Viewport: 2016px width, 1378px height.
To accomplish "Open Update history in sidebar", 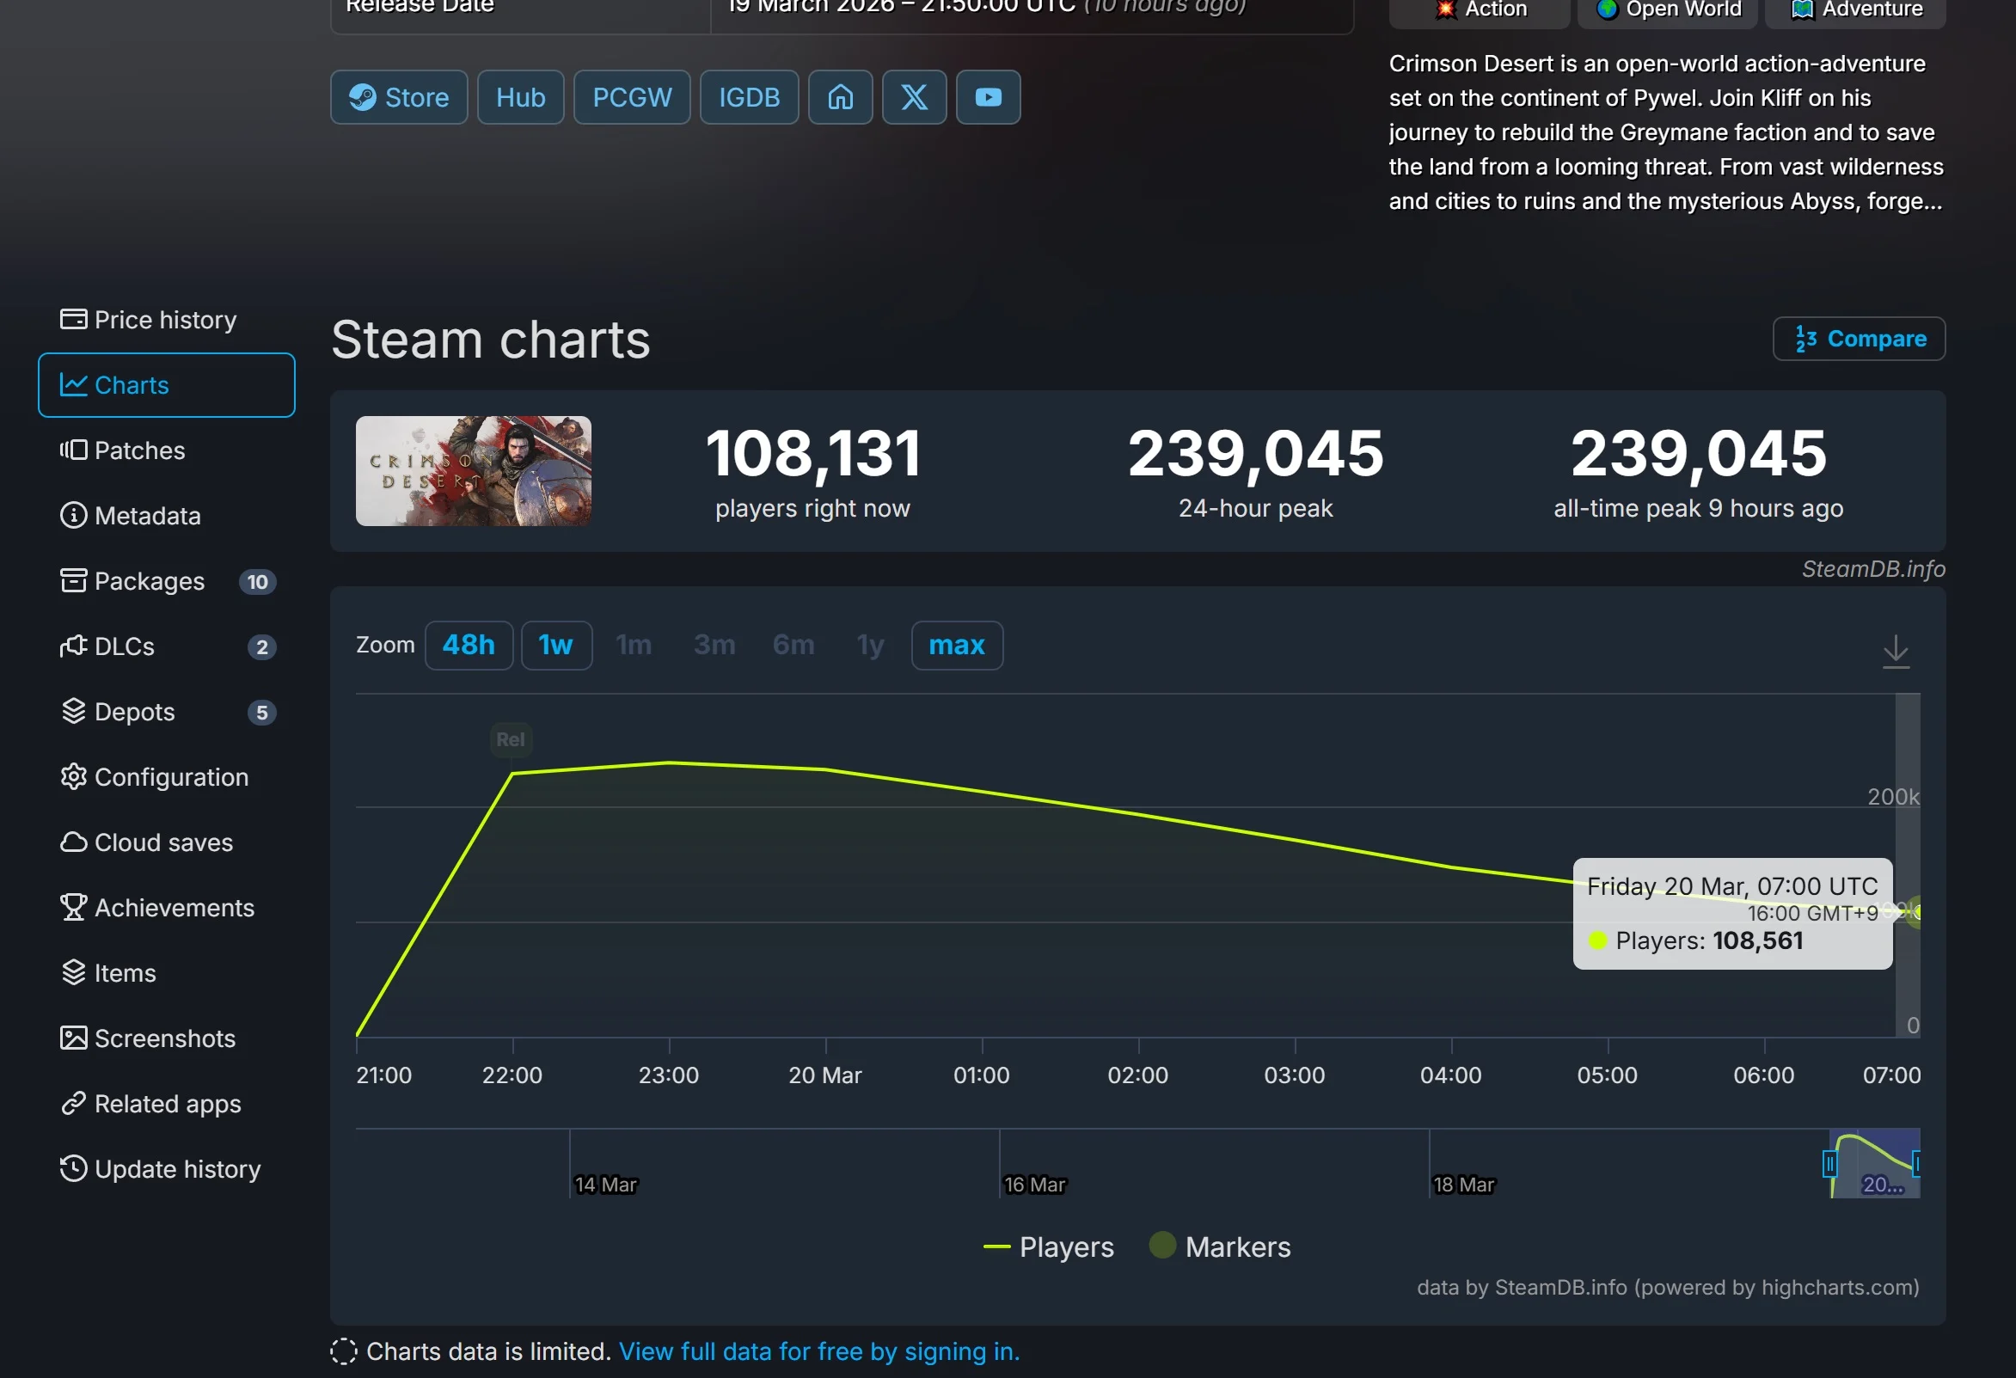I will click(x=166, y=1169).
